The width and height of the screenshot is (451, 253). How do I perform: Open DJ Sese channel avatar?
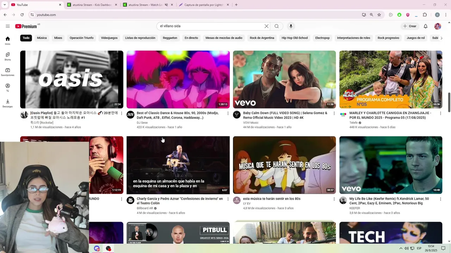click(x=130, y=115)
